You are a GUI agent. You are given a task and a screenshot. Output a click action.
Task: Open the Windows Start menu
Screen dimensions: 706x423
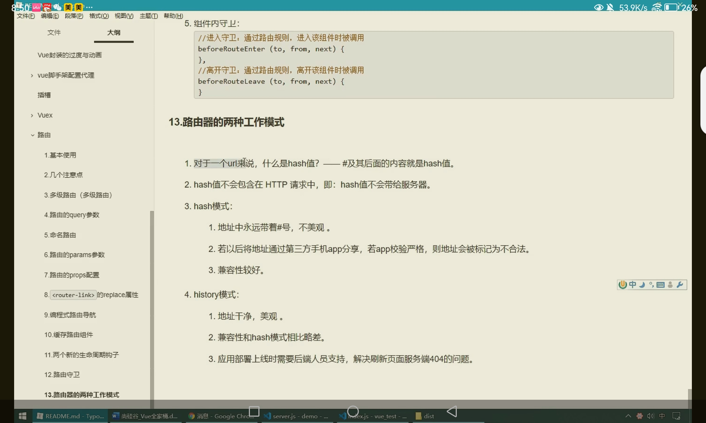click(23, 416)
